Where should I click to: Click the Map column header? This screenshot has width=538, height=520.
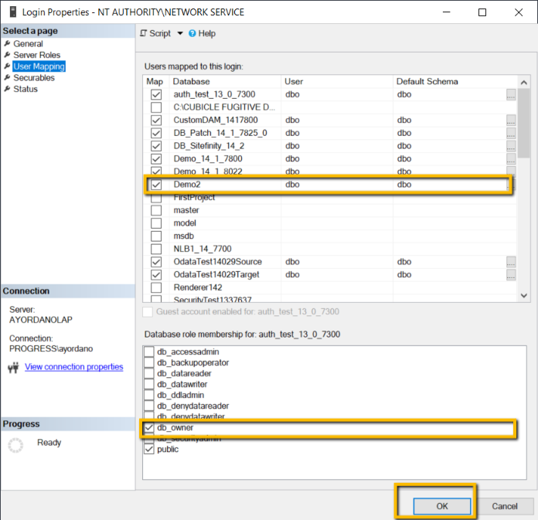(x=156, y=82)
